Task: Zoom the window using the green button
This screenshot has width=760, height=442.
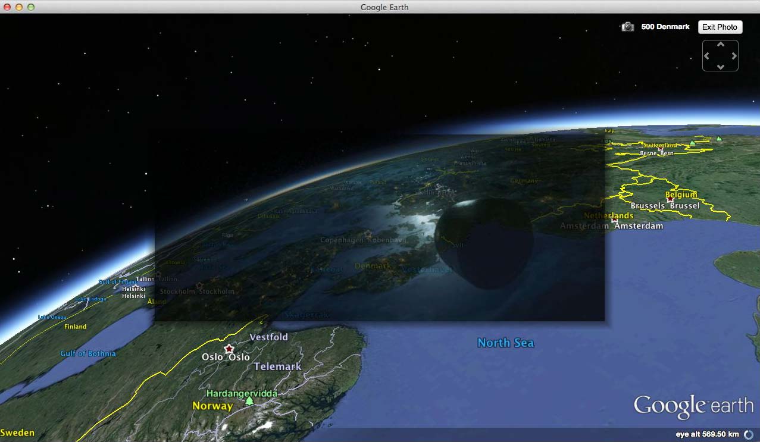Action: click(31, 7)
